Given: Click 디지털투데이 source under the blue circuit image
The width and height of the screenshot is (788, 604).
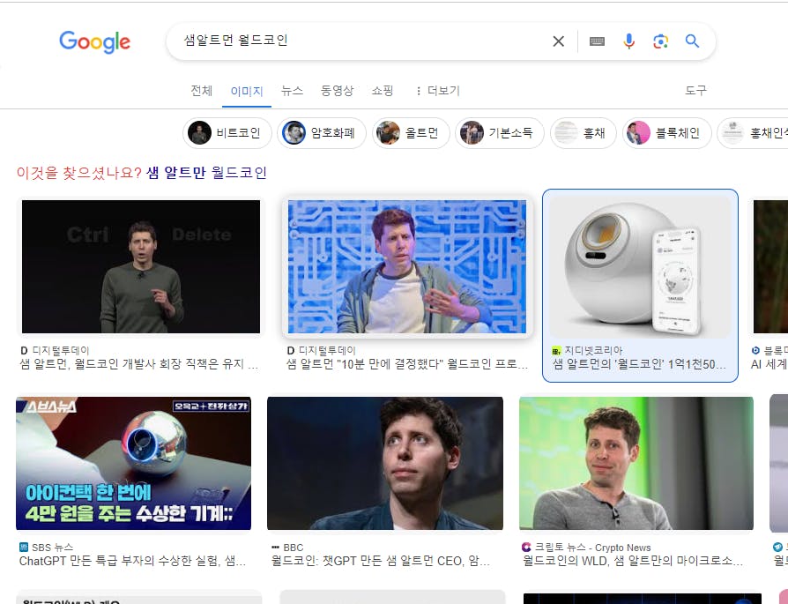Looking at the screenshot, I should pos(321,351).
